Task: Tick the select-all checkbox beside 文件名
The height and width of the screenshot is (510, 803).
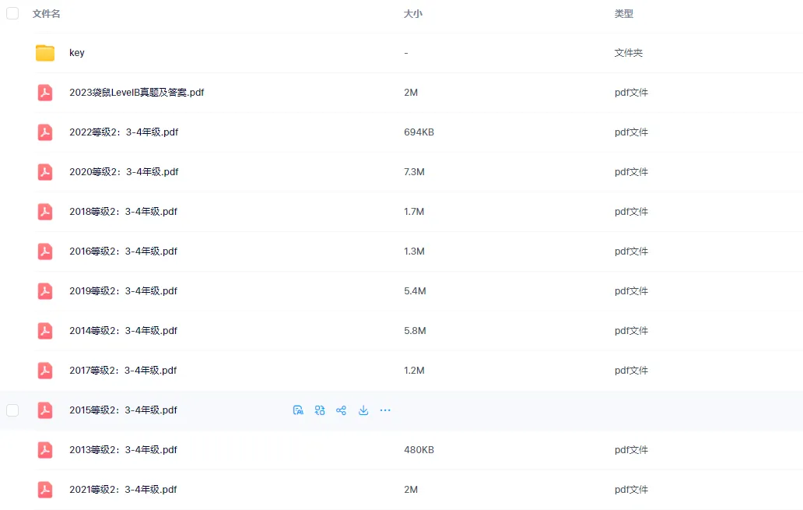Action: click(x=12, y=13)
